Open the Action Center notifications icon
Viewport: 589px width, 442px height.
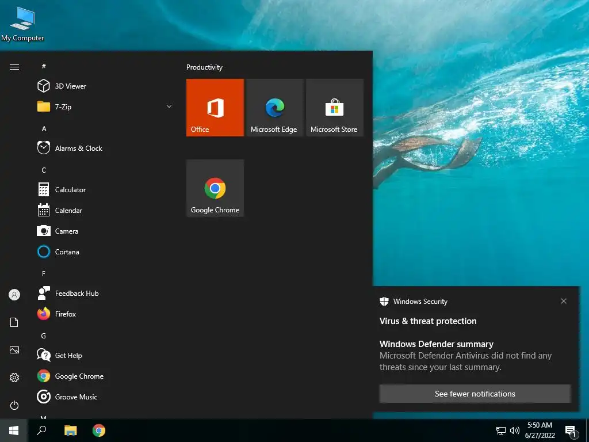point(571,431)
